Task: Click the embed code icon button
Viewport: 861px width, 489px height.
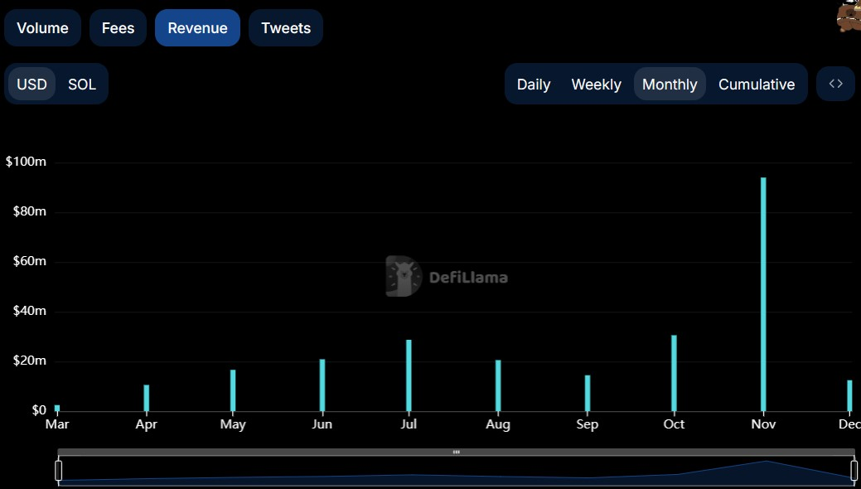Action: click(x=835, y=84)
